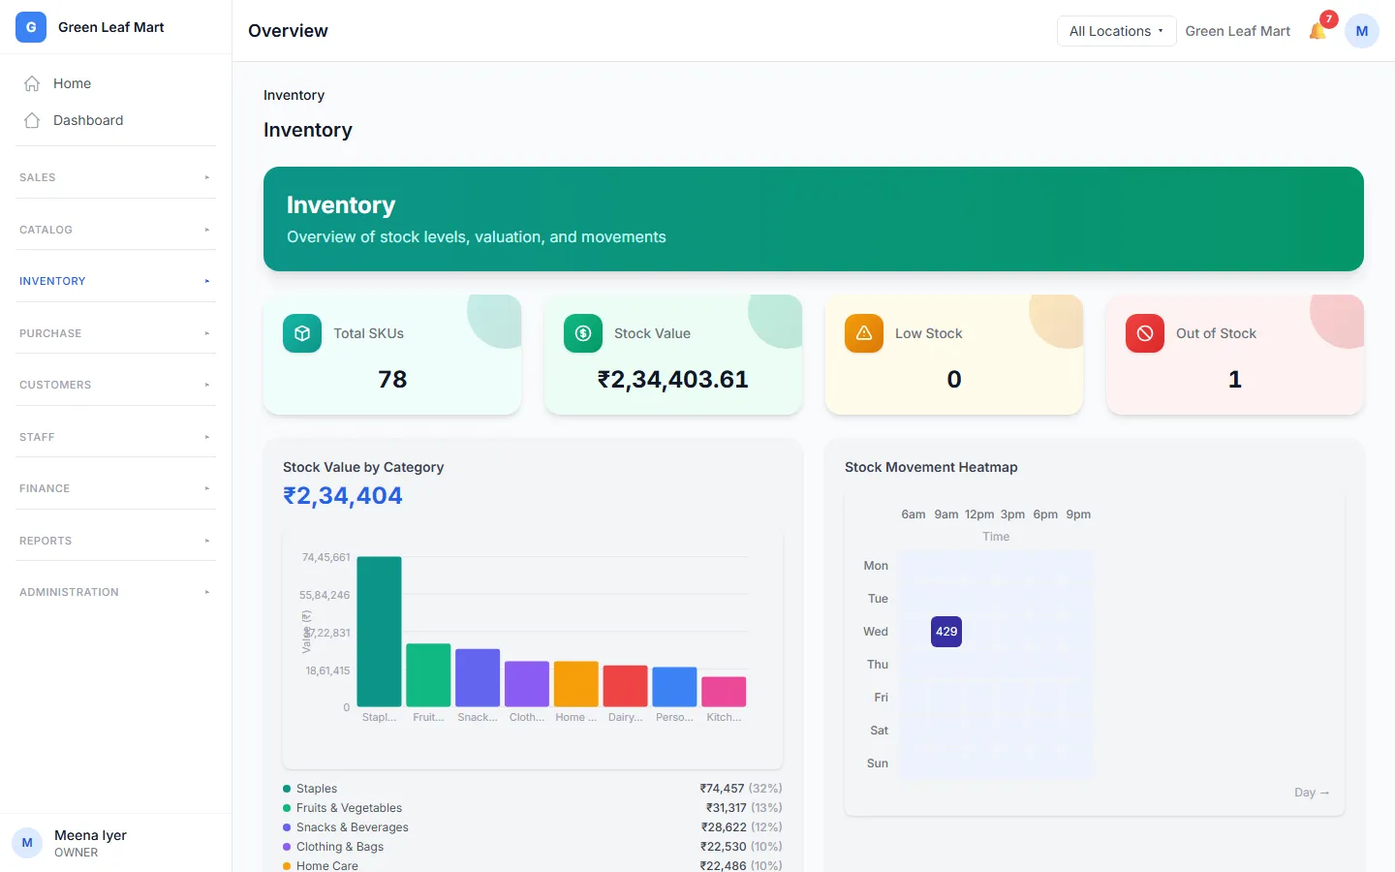The image size is (1395, 872).
Task: Click the Home house icon in sidebar
Action: [x=32, y=83]
